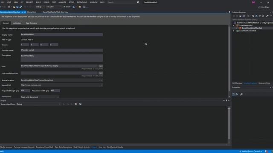273x153 pixels.
Task: Switch to ExcelWebAddIn2Web: Overview tab
Action: [x=56, y=12]
